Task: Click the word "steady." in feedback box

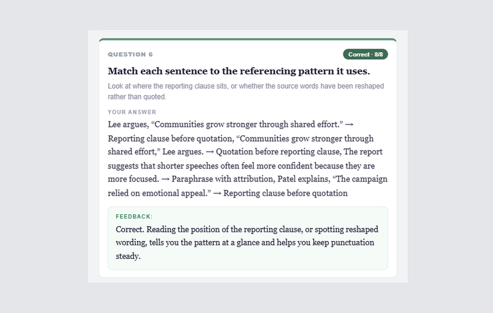Action: pyautogui.click(x=128, y=256)
